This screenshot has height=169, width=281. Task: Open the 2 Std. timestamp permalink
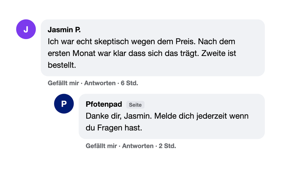point(168,146)
